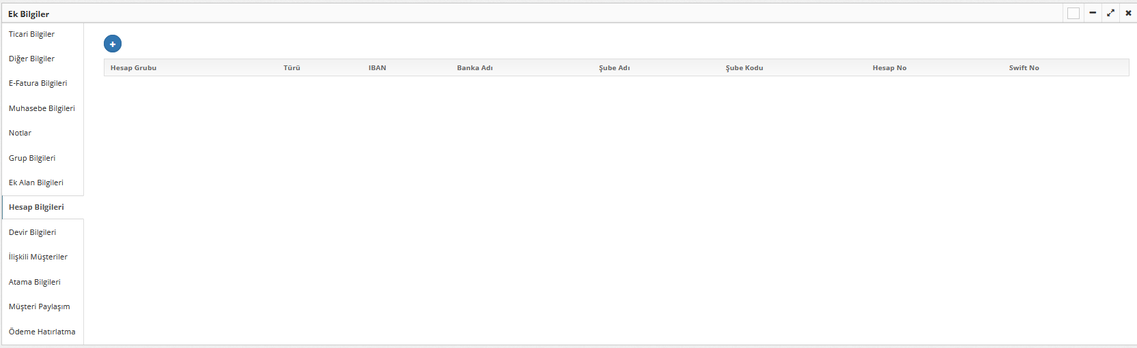Go to Ödeme Hatırlatma tab
The height and width of the screenshot is (348, 1137).
[x=42, y=332]
